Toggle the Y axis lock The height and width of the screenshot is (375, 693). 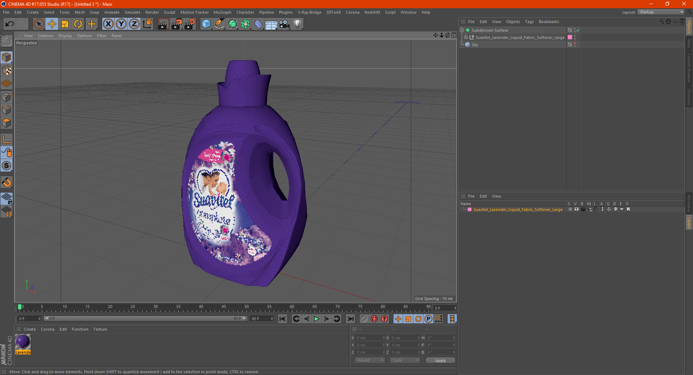coord(121,24)
